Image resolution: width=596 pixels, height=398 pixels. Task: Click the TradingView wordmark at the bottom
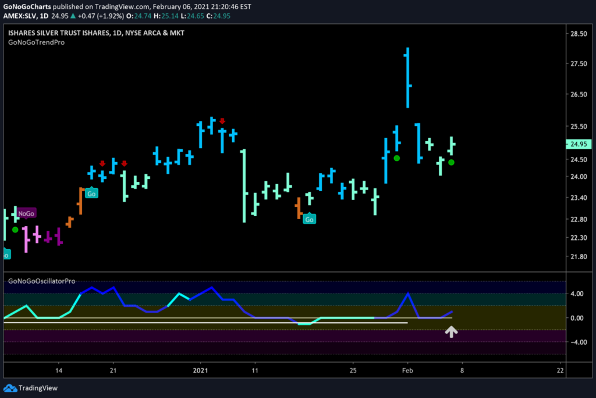pyautogui.click(x=38, y=388)
